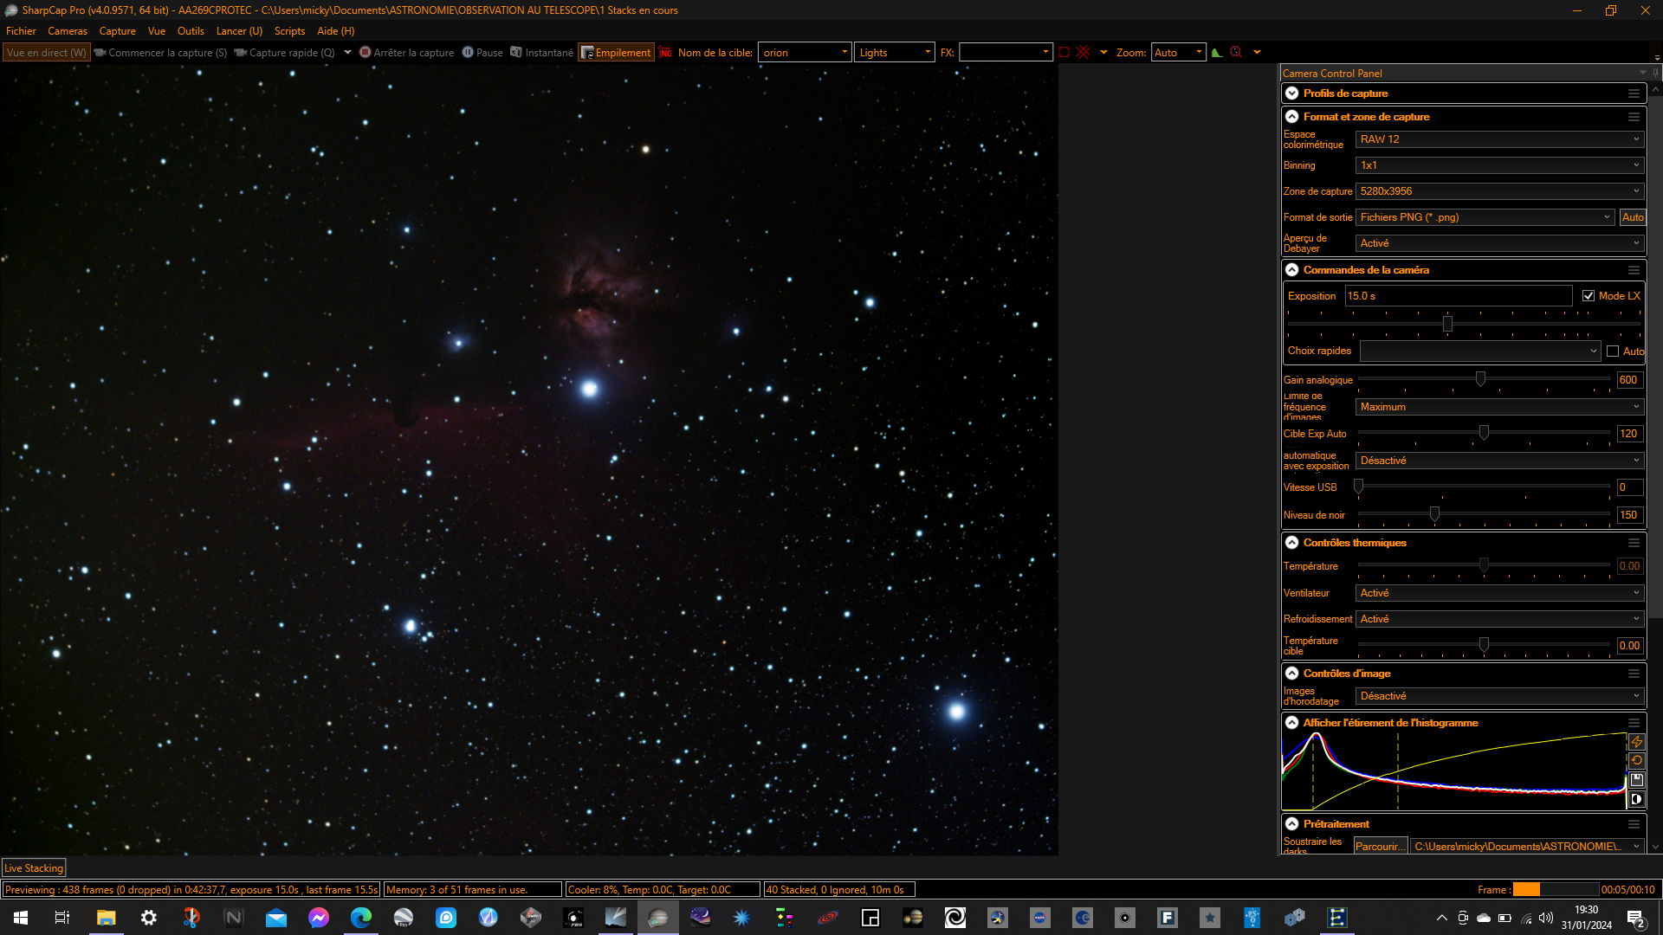Collapse Format et zone de capture section
The image size is (1663, 935).
point(1291,117)
